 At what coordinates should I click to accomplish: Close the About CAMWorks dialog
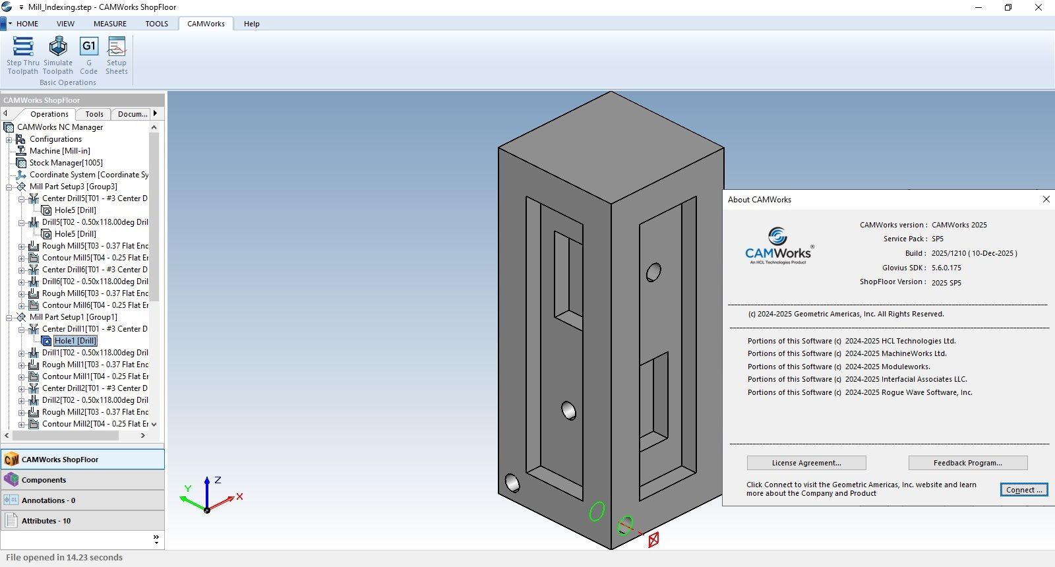point(1046,199)
